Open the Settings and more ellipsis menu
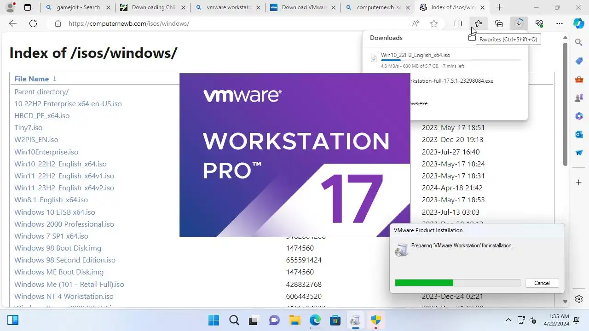Image resolution: width=589 pixels, height=331 pixels. (560, 23)
